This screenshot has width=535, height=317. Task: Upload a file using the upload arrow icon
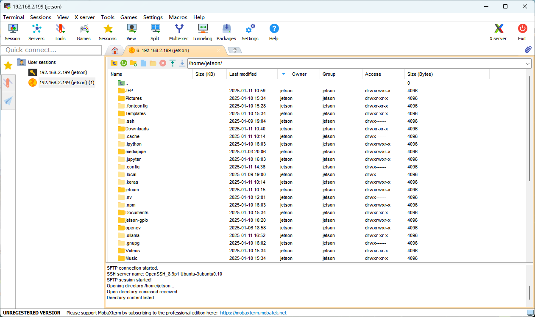(x=172, y=63)
